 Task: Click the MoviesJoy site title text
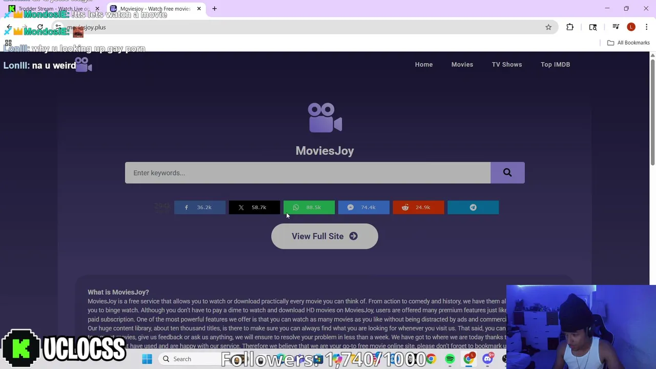(325, 151)
